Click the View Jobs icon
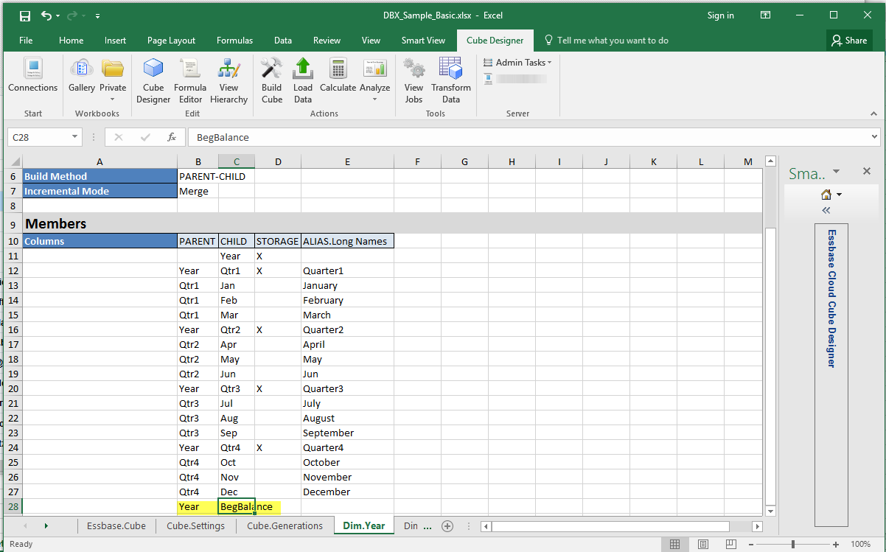The width and height of the screenshot is (886, 552). coord(414,80)
